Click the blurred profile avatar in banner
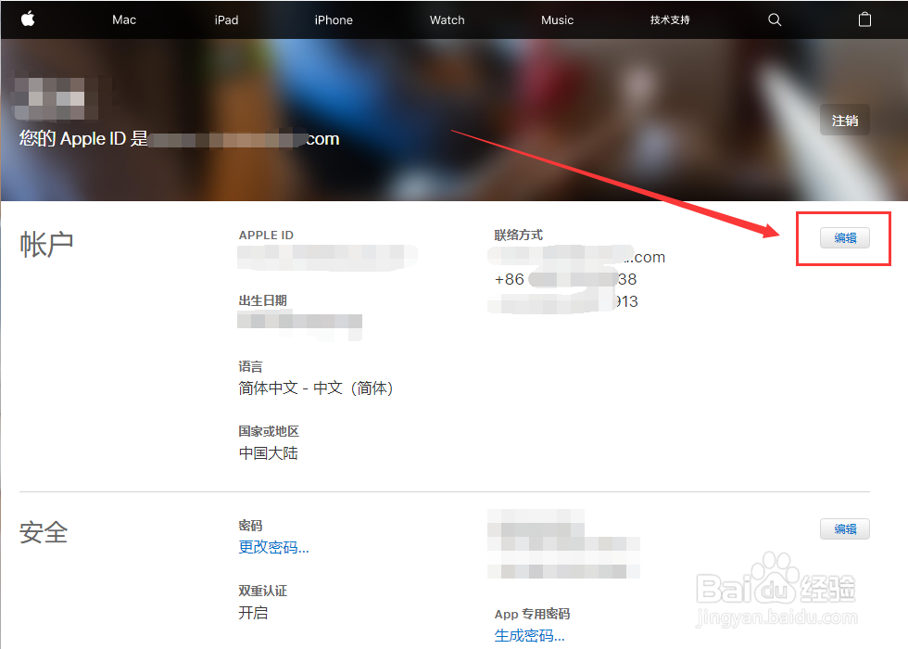The height and width of the screenshot is (649, 908). [x=57, y=98]
